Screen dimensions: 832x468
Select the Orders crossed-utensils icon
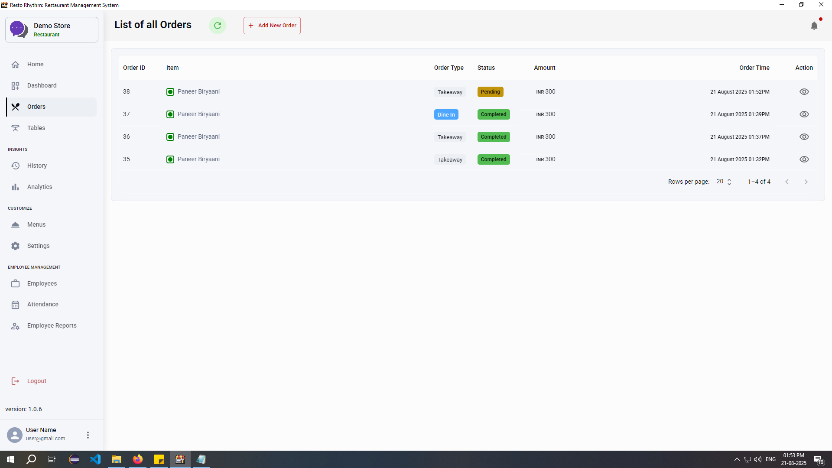16,107
